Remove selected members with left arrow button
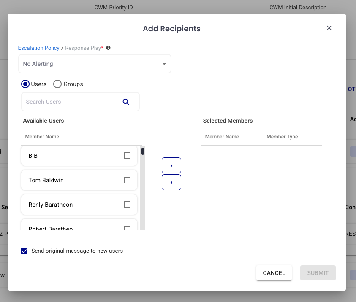356x302 pixels. pos(171,182)
